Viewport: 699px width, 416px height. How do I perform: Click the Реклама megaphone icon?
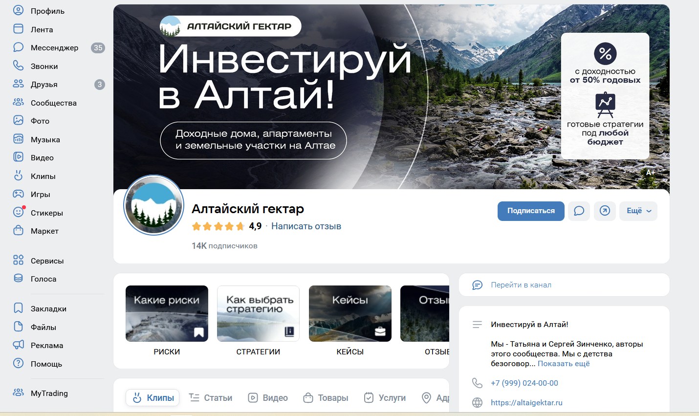pos(18,345)
